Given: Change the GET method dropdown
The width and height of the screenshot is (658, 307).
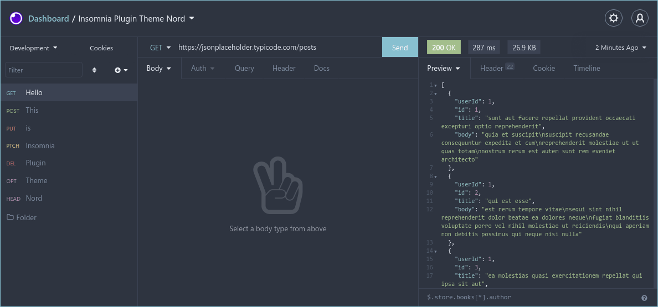Looking at the screenshot, I should [x=160, y=48].
